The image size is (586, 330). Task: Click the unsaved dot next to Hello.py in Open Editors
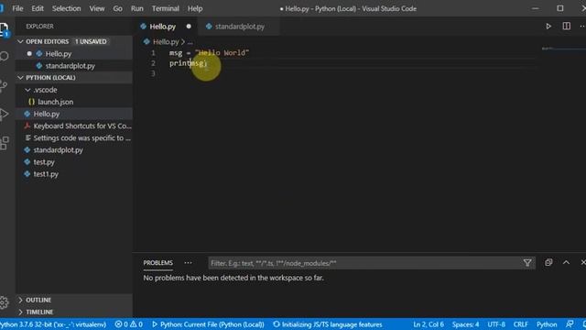[29, 53]
